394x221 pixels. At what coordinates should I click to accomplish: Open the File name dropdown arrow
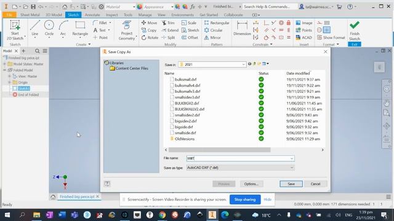(x=292, y=158)
